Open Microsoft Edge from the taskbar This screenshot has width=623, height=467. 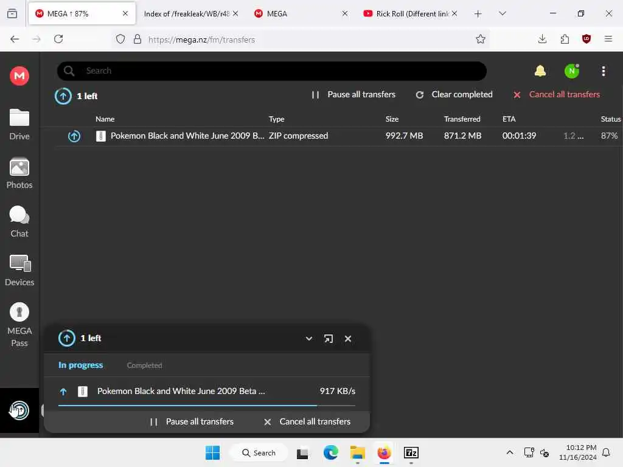(330, 452)
